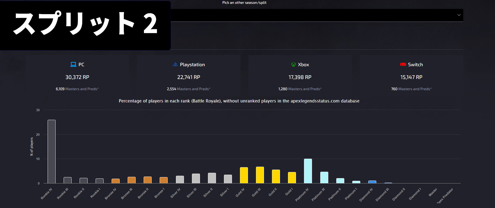The image size is (495, 208).
Task: Click the Xbox logo icon
Action: 293,64
